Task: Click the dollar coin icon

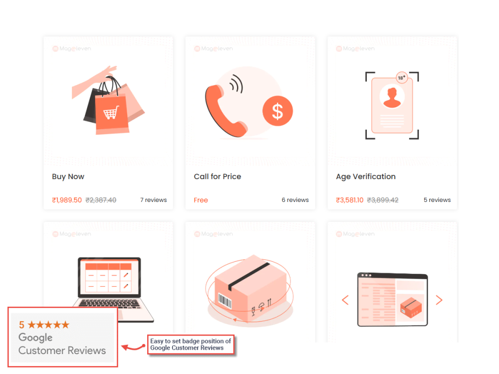Action: [277, 111]
